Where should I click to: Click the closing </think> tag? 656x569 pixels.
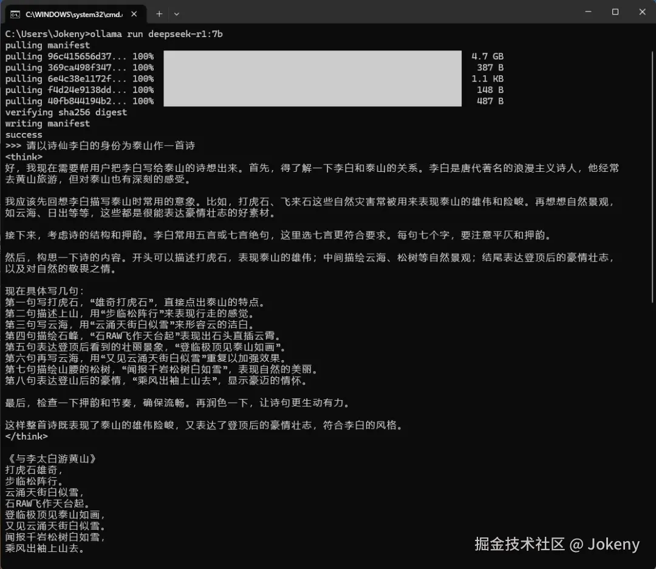26,437
